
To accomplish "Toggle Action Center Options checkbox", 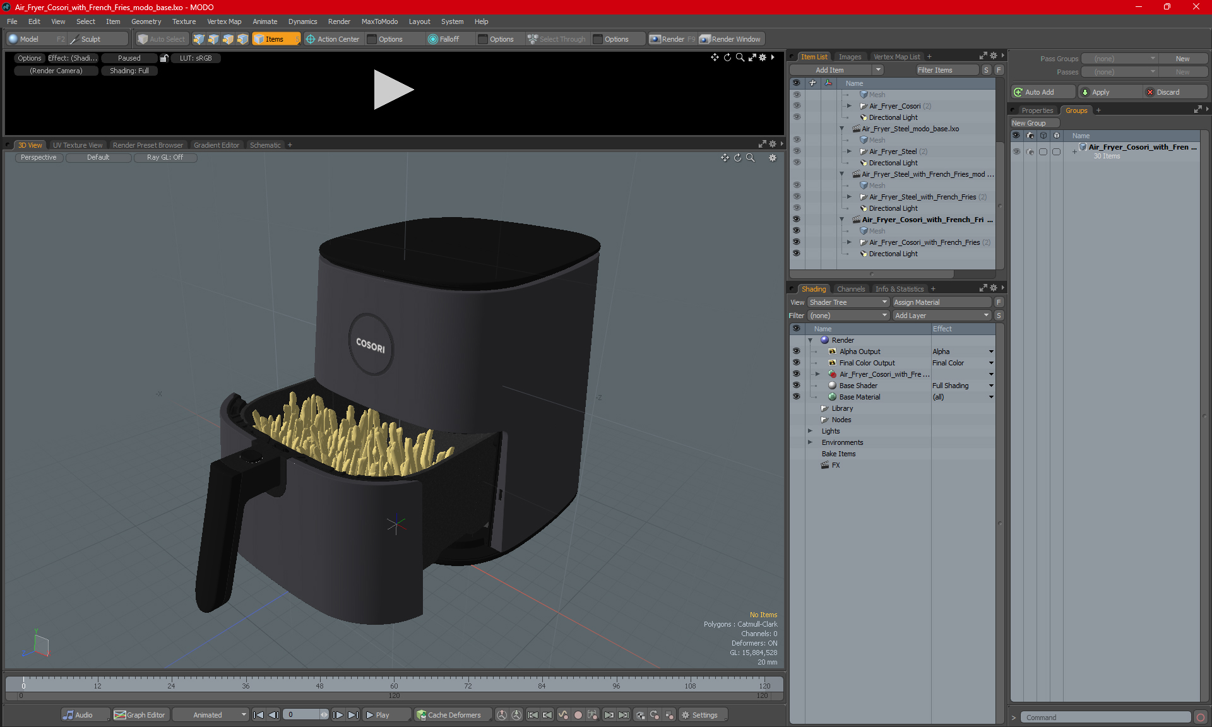I will tap(372, 39).
